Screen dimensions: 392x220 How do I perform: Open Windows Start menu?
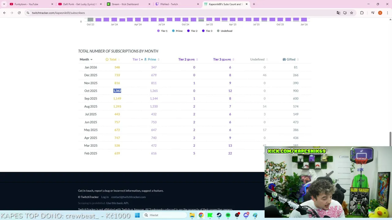pos(137,215)
